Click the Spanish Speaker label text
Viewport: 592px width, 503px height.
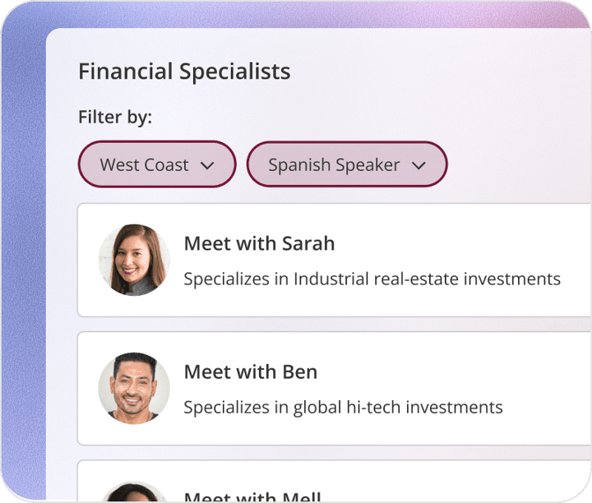click(x=334, y=165)
